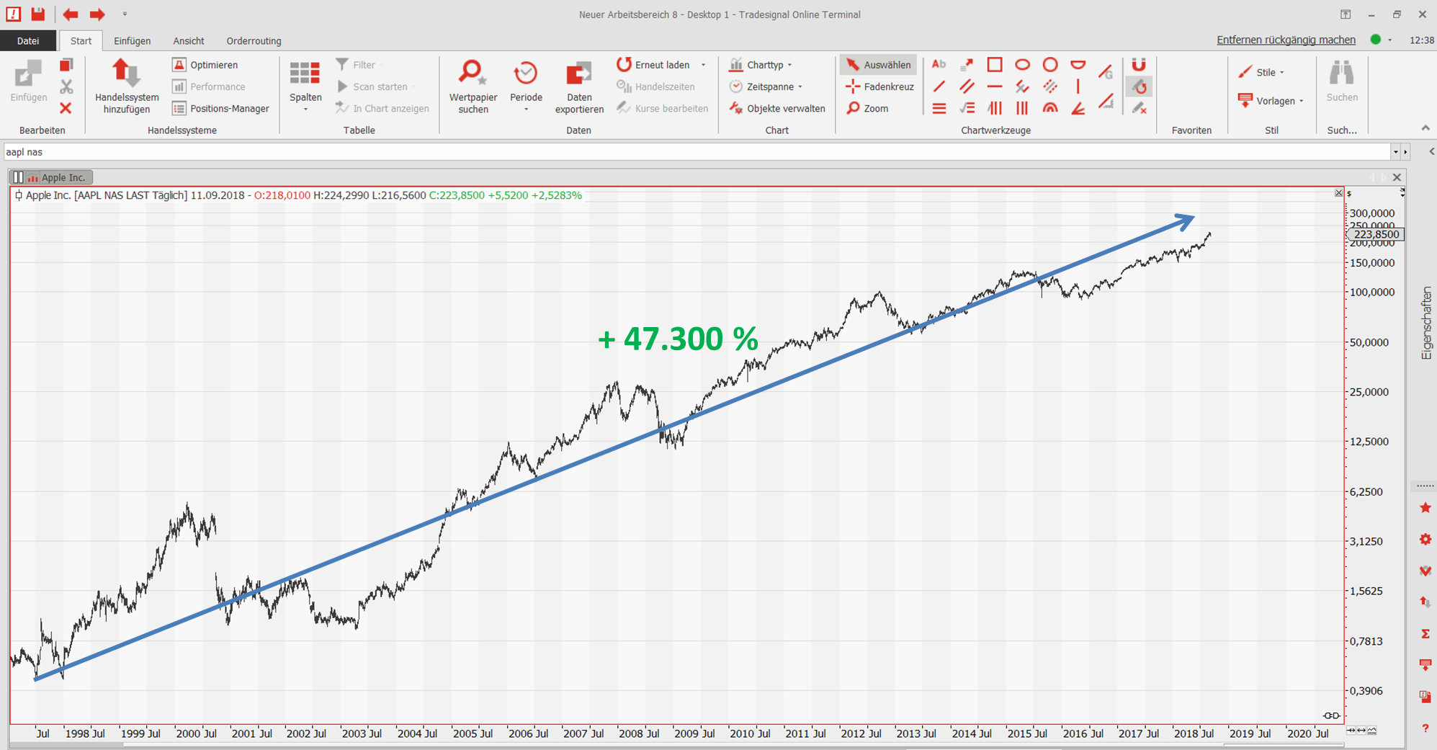This screenshot has height=750, width=1437.
Task: Activate the Auswählen selection mode
Action: [x=878, y=65]
